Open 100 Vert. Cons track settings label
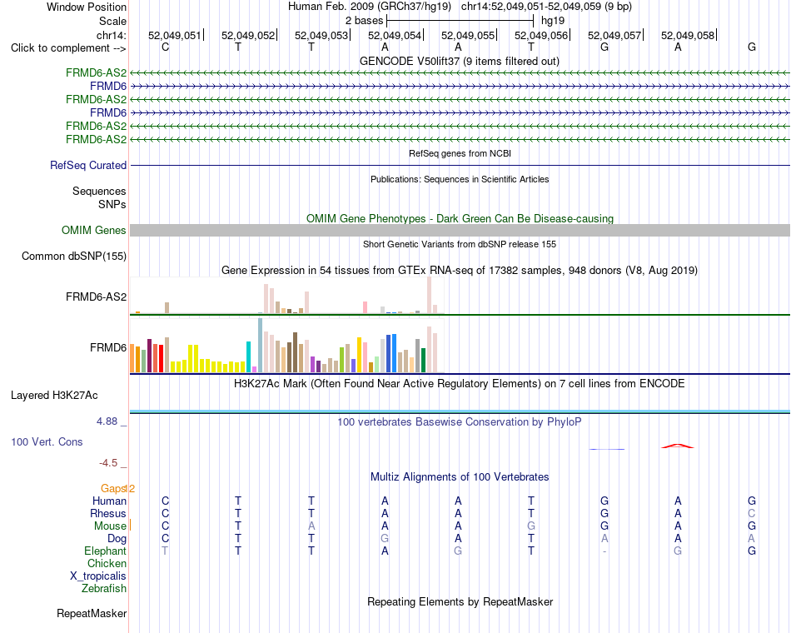The height and width of the screenshot is (633, 791). tap(47, 441)
